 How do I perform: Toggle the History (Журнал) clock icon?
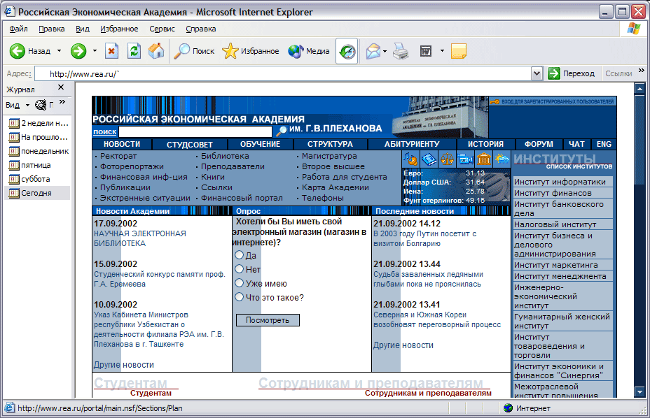click(347, 51)
